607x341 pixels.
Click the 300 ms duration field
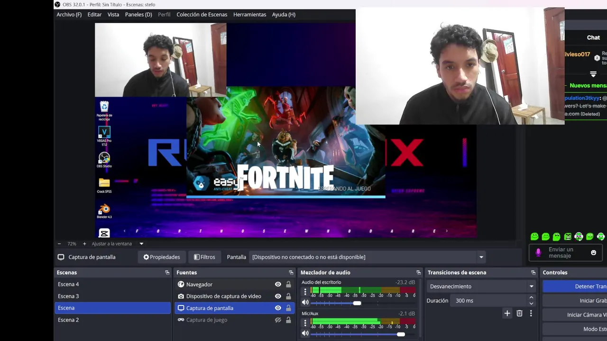click(488, 301)
